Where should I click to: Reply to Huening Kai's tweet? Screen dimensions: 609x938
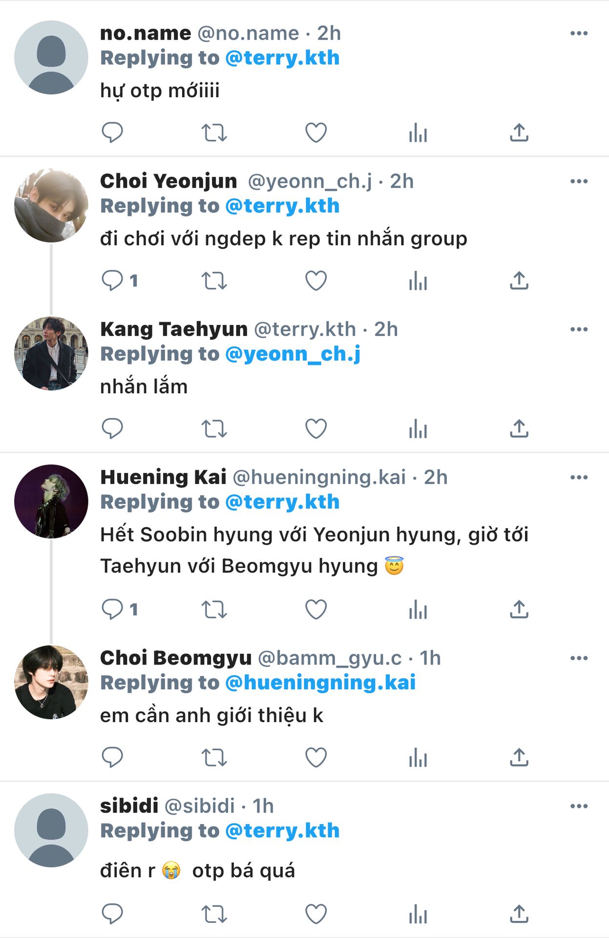point(112,609)
